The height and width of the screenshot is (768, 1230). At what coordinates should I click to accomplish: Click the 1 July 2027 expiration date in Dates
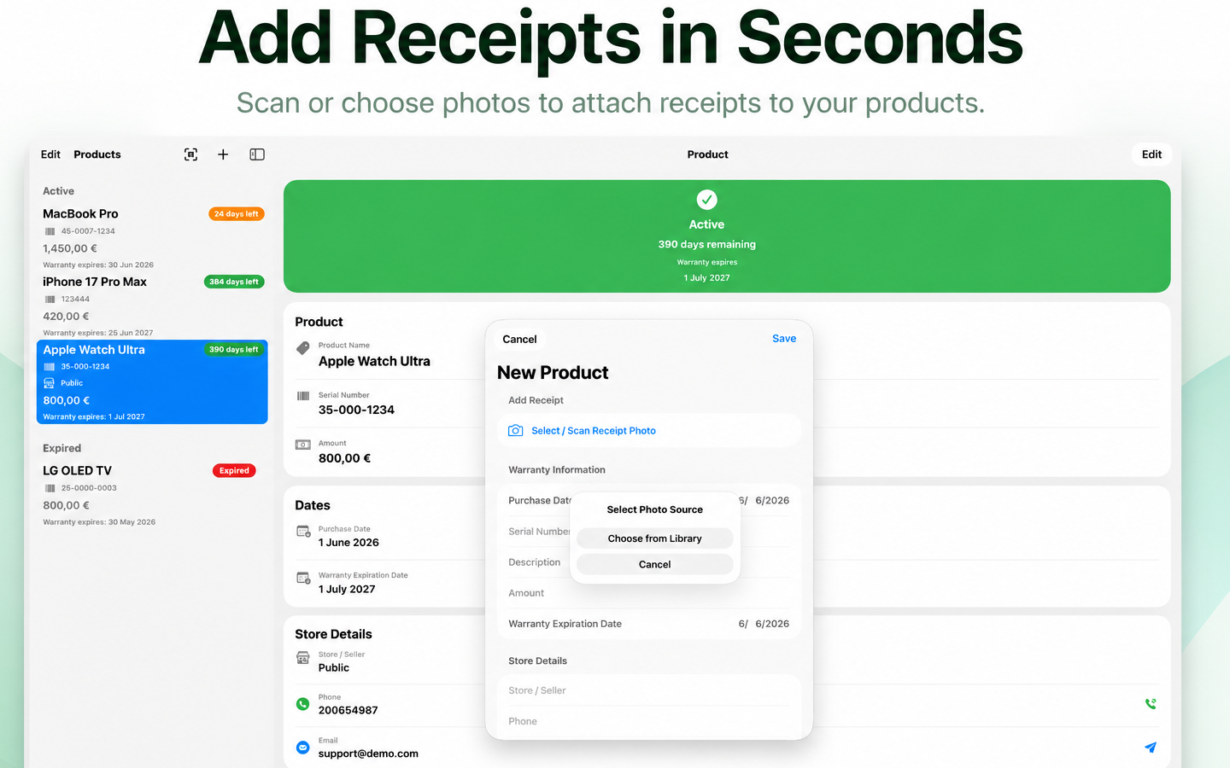347,589
